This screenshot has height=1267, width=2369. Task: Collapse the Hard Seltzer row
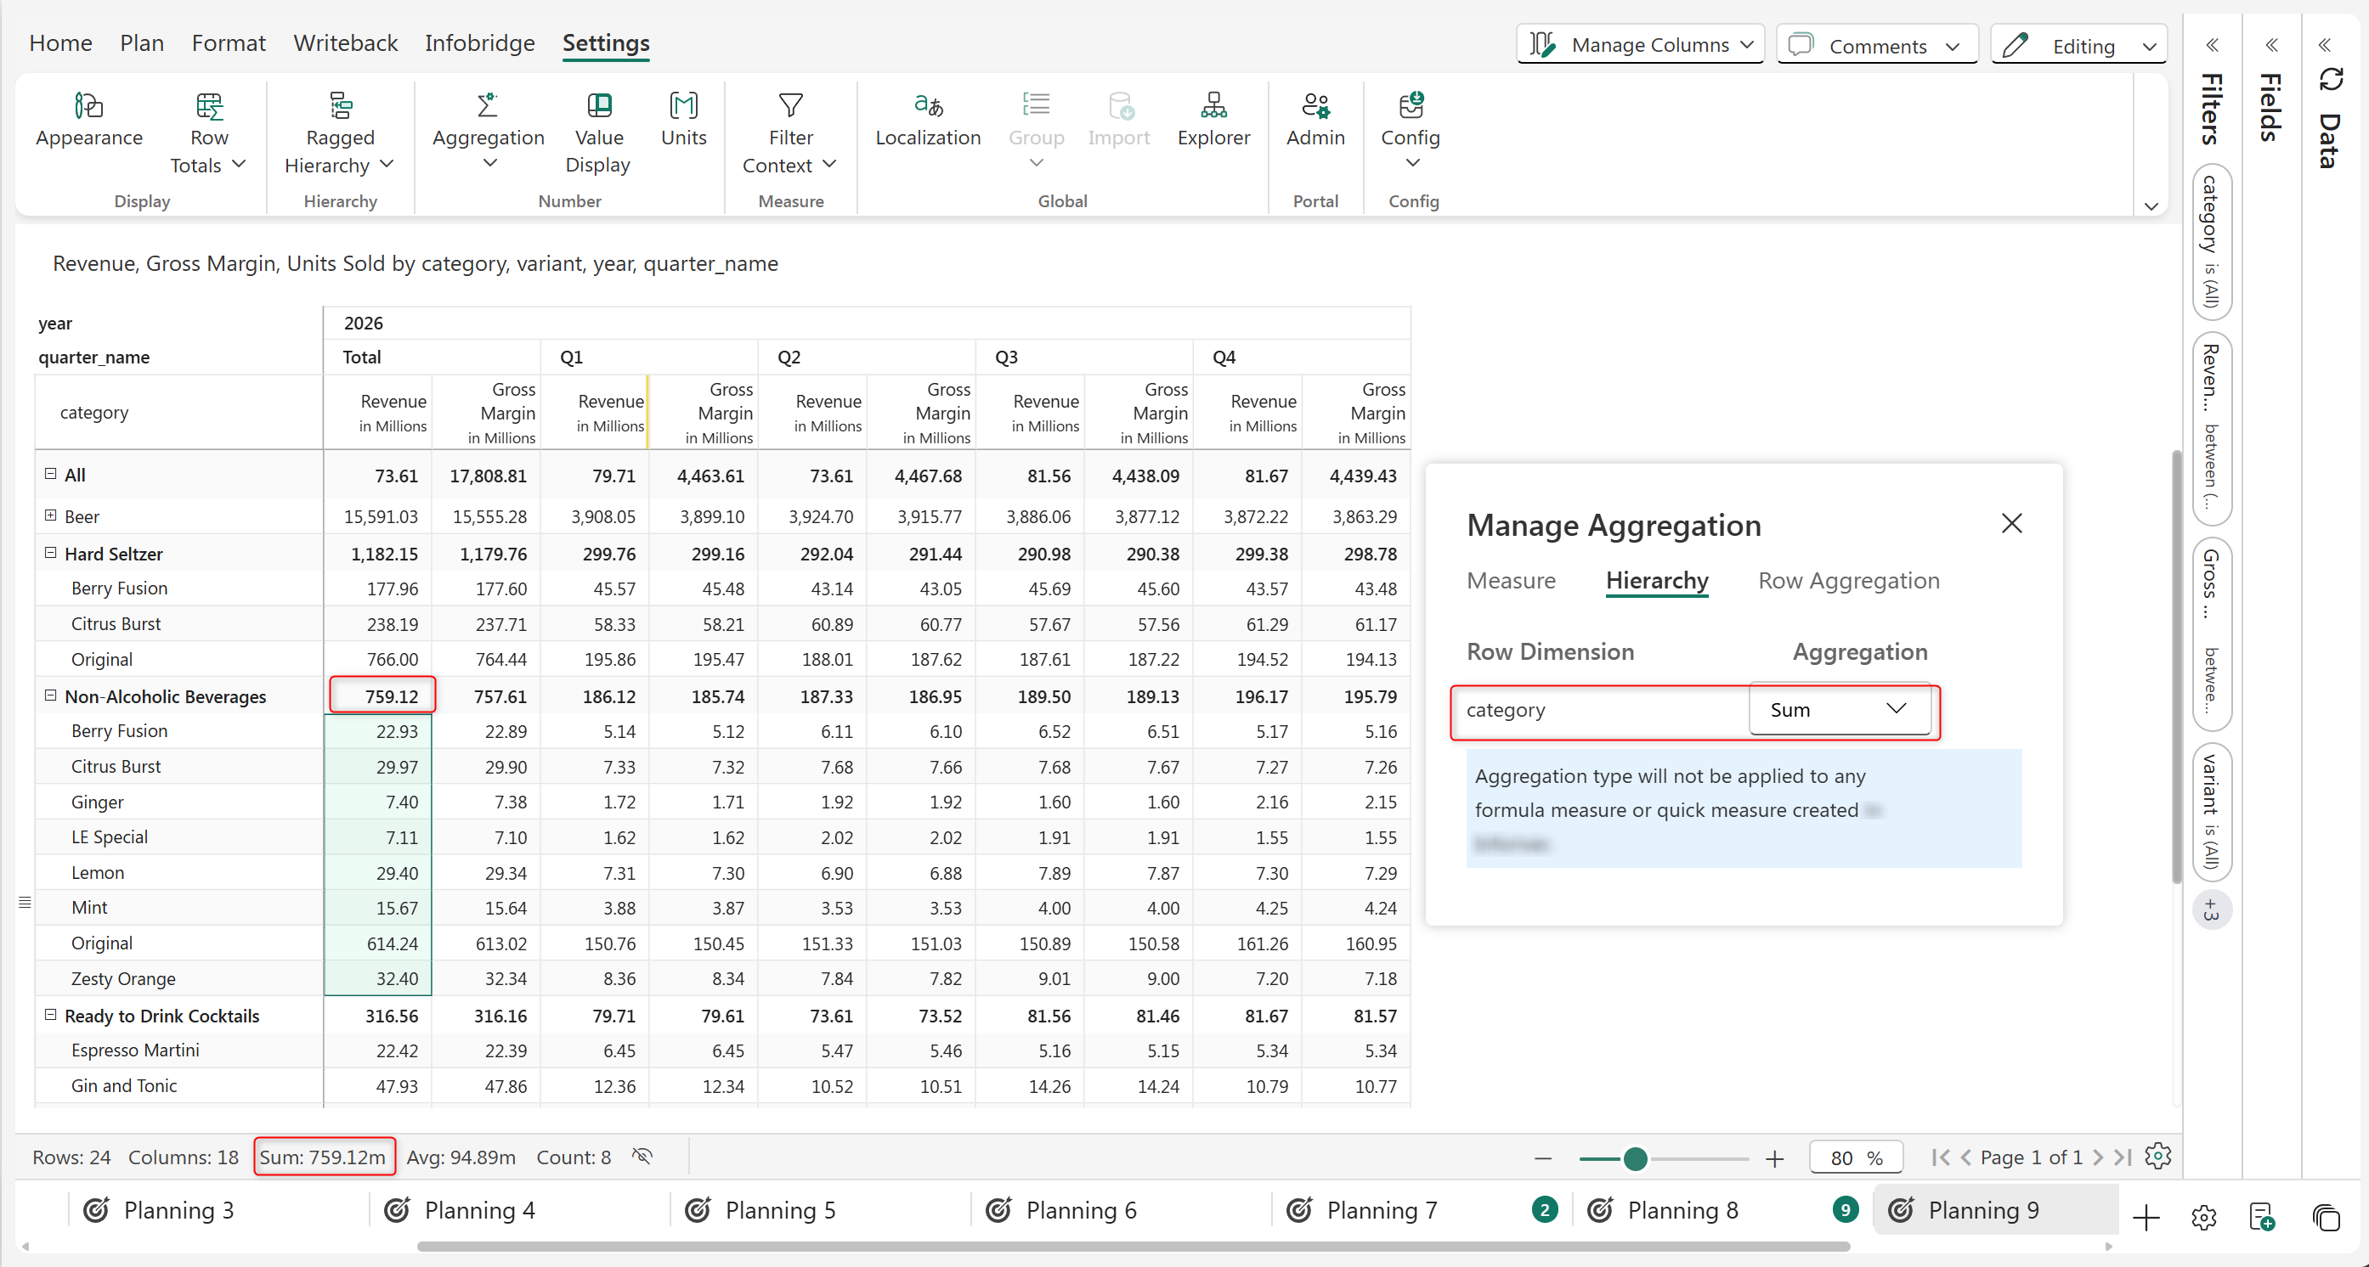point(51,553)
